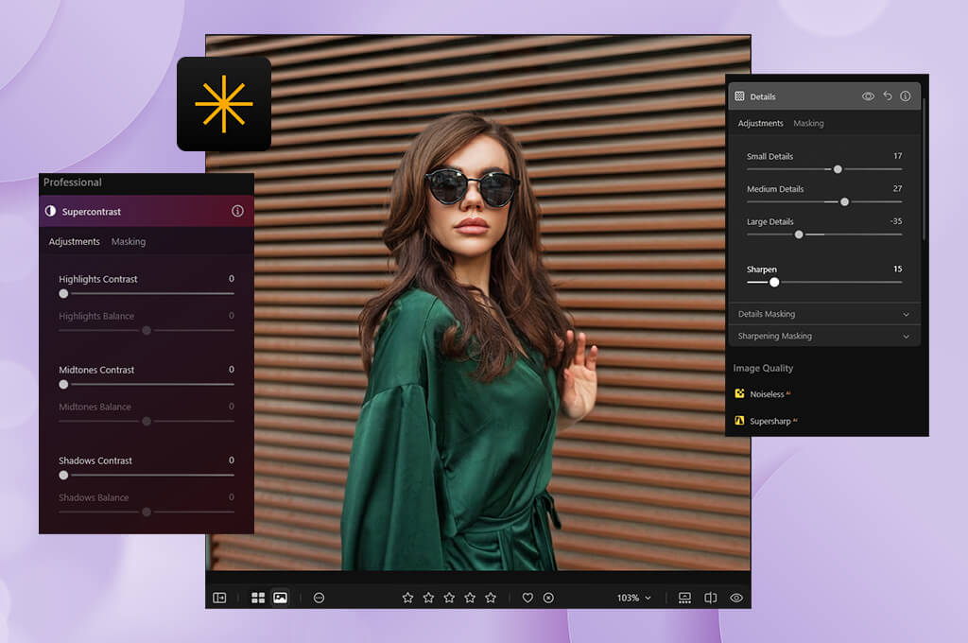Select Adjustments tab in Supercontrast panel
Viewport: 968px width, 643px height.
point(74,241)
